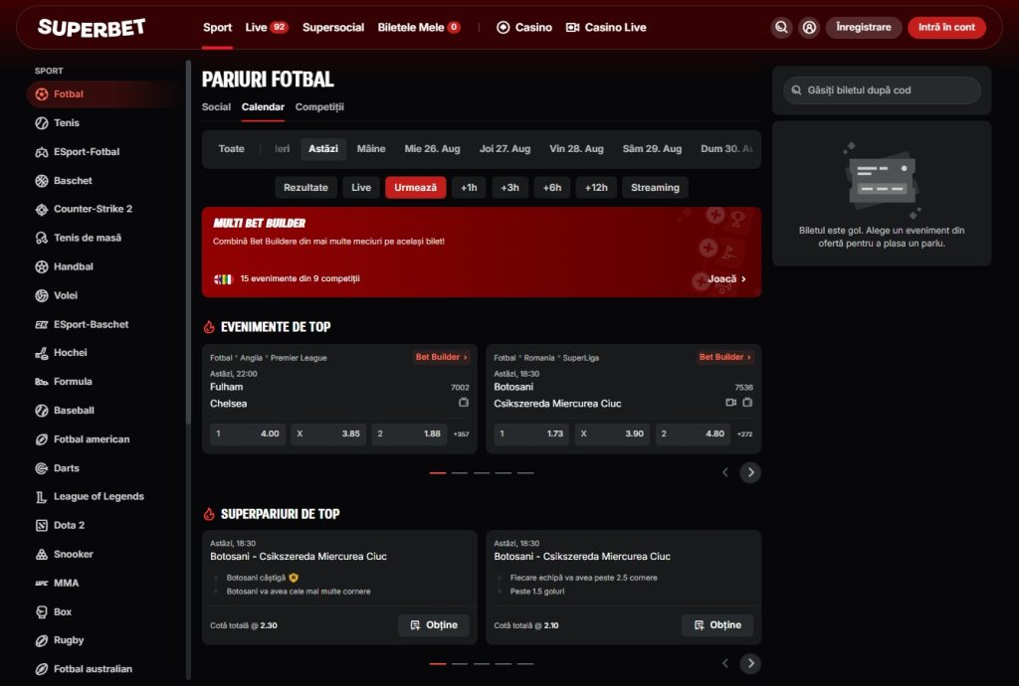Viewport: 1019px width, 686px height.
Task: Expand +272 more markets for Botosani match
Action: coord(744,434)
